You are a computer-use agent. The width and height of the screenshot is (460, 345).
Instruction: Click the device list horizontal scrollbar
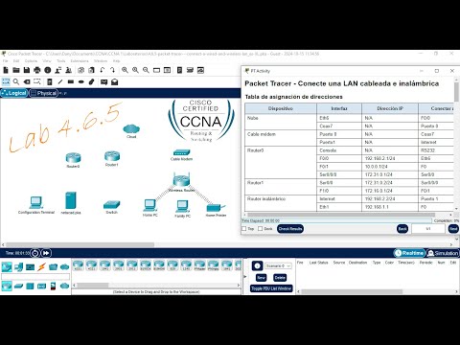point(93,285)
